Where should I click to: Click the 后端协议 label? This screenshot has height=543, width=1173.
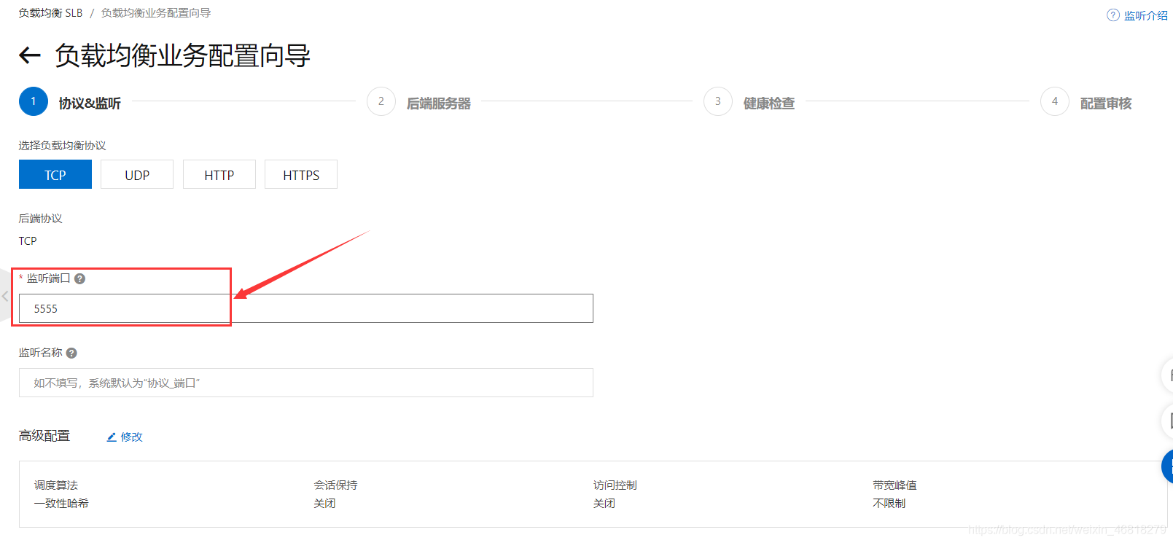tap(40, 219)
